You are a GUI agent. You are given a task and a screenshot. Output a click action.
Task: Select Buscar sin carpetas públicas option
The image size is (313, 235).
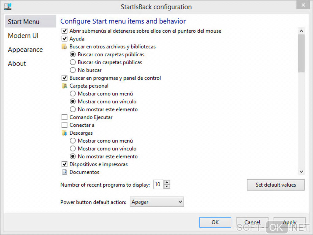tap(73, 62)
